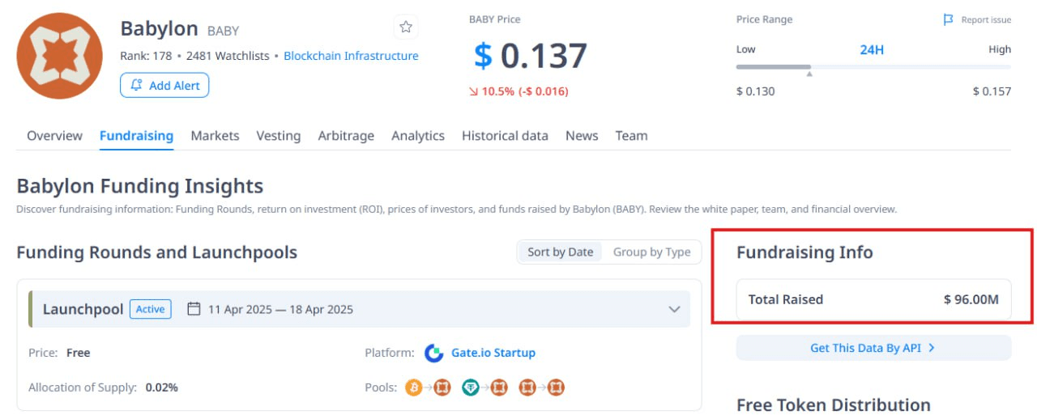1037x415 pixels.
Task: Click the Add Alert button
Action: 164,85
